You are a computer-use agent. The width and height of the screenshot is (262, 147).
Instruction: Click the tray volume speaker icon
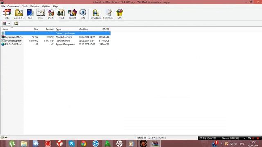coord(236,144)
